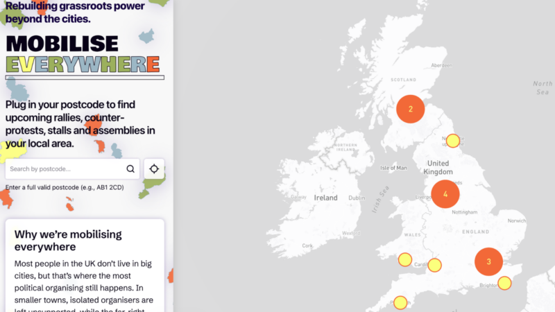The height and width of the screenshot is (312, 555).
Task: Click the Cork label on the map
Action: pos(307,245)
